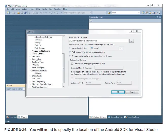The image size is (166, 135).
Task: Open the Help menu
Action: pyautogui.click(x=65, y=9)
